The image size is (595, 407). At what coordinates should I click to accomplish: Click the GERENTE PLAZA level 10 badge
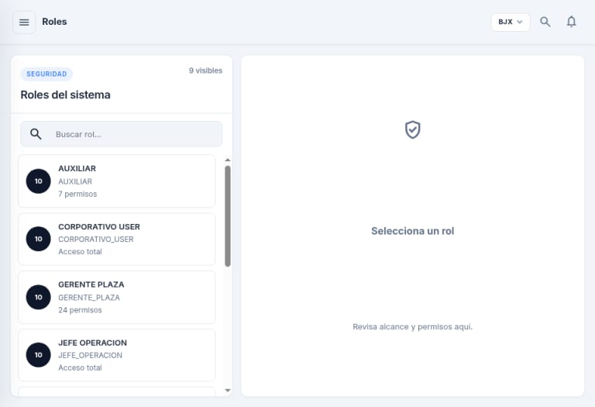(38, 297)
